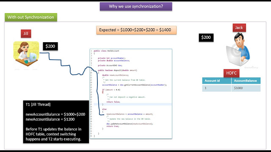
Task: Click 'private double accountBalance;' code line
Action: 113,60
